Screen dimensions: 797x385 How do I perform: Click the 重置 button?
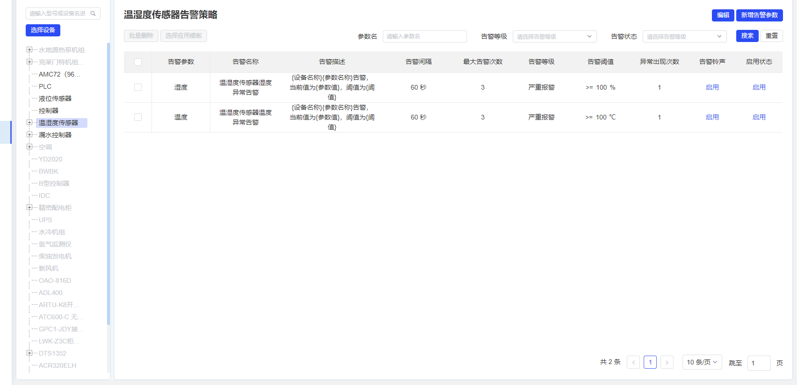(772, 36)
